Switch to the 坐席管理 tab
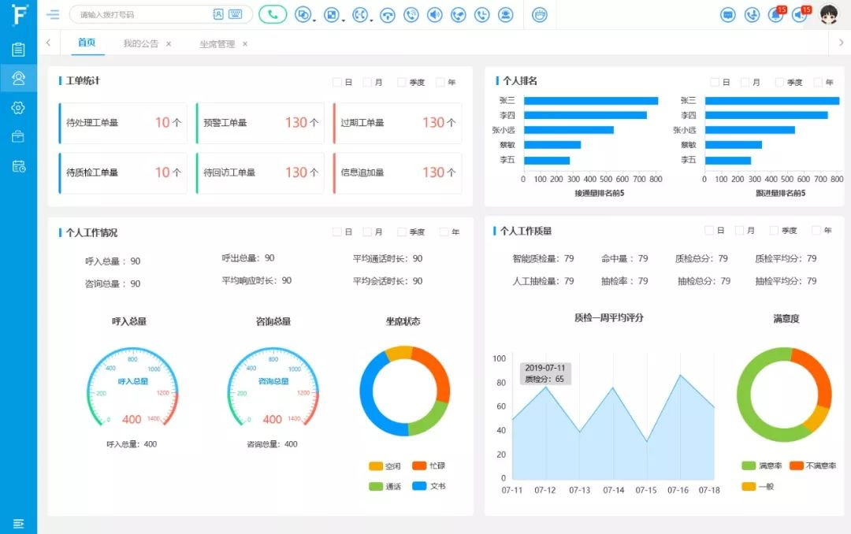851x534 pixels. tap(217, 44)
